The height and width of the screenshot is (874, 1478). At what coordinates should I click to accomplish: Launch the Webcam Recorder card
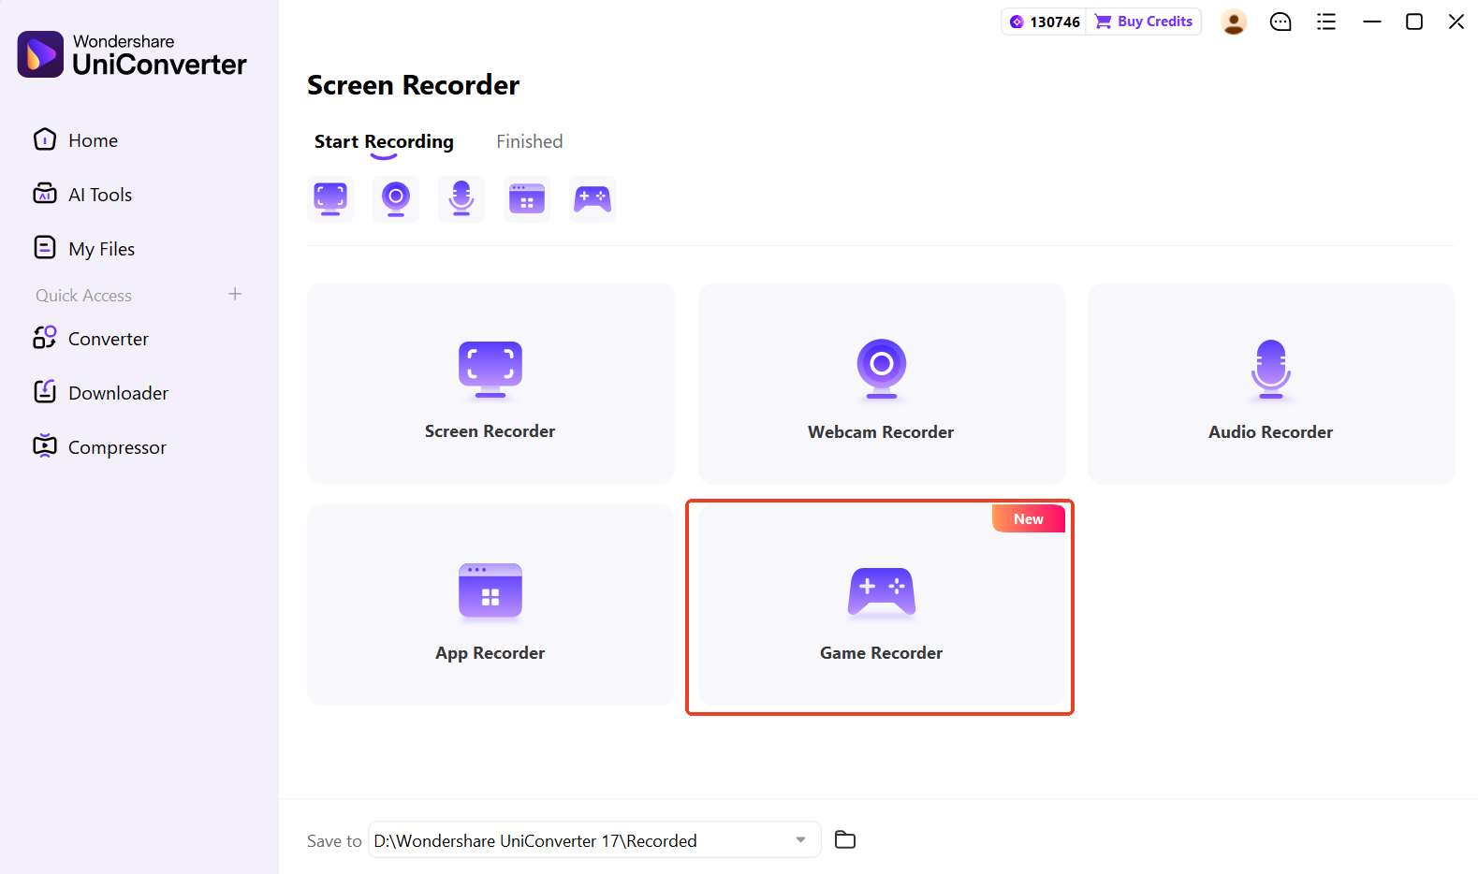882,384
